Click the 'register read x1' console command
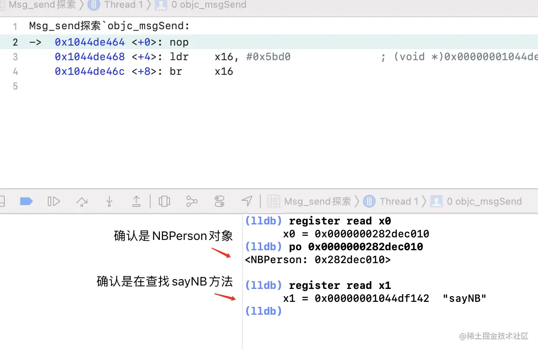Viewport: 538px width, 350px height. coord(340,286)
